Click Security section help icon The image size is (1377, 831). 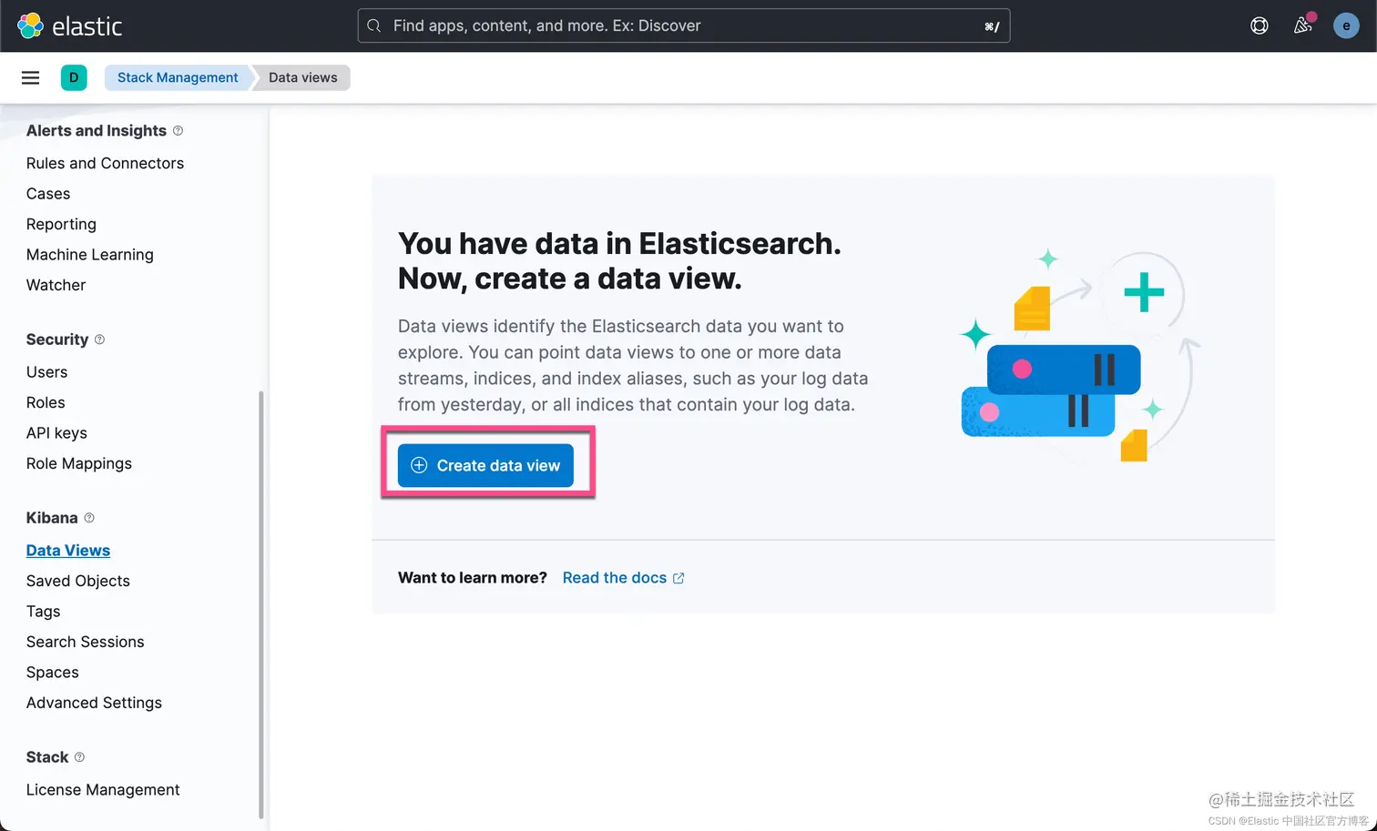tap(100, 339)
